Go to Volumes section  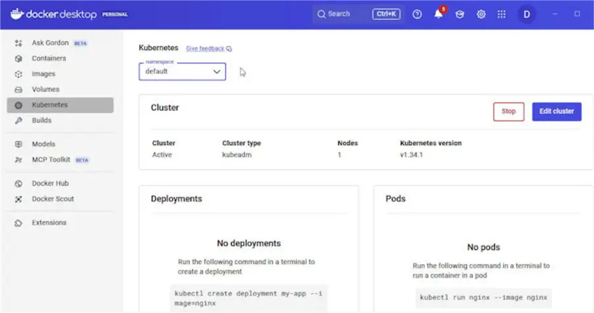pos(60,89)
